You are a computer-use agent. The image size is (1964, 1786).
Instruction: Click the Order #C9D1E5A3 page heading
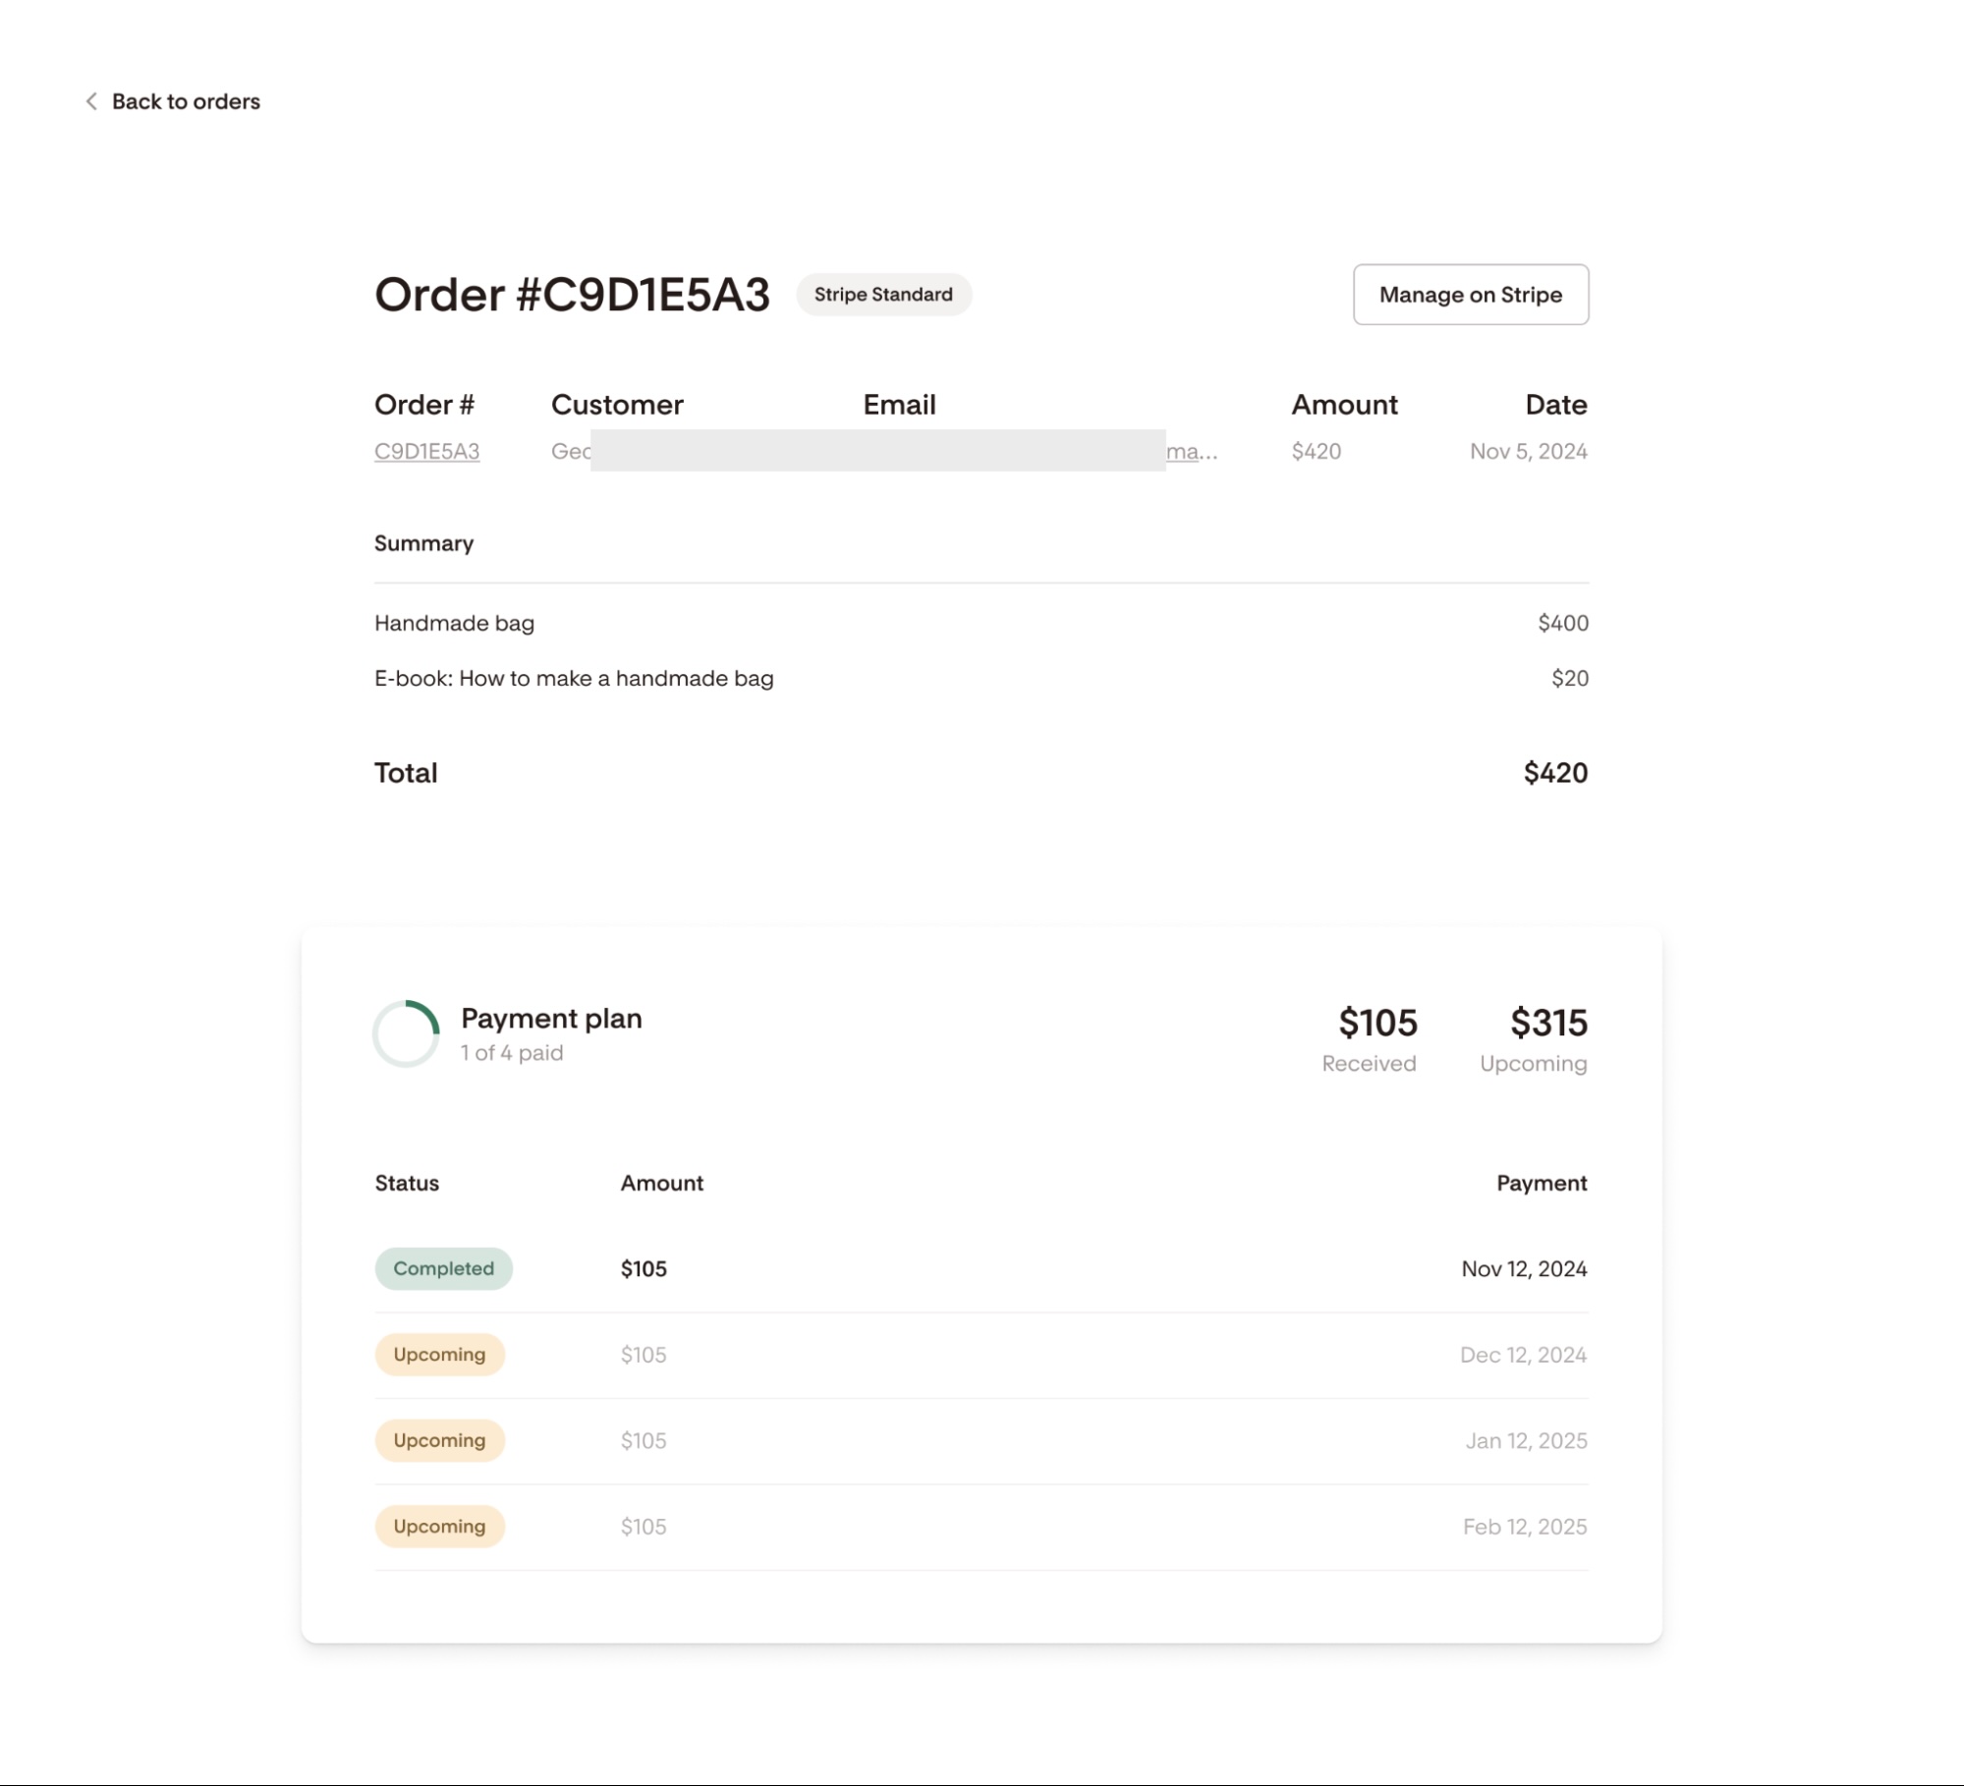pyautogui.click(x=572, y=295)
